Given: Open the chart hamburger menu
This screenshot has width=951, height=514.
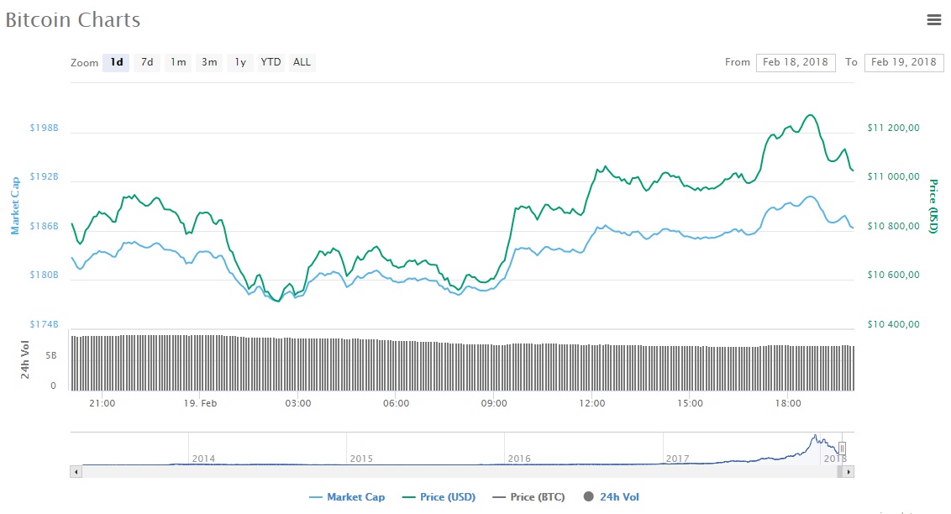Looking at the screenshot, I should click(x=933, y=20).
